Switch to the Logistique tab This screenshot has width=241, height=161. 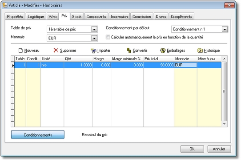tap(36, 16)
